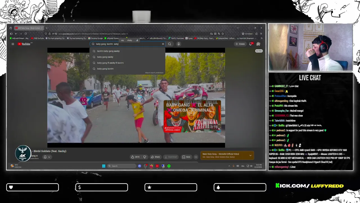
Task: Open the account avatar menu
Action: (x=258, y=44)
